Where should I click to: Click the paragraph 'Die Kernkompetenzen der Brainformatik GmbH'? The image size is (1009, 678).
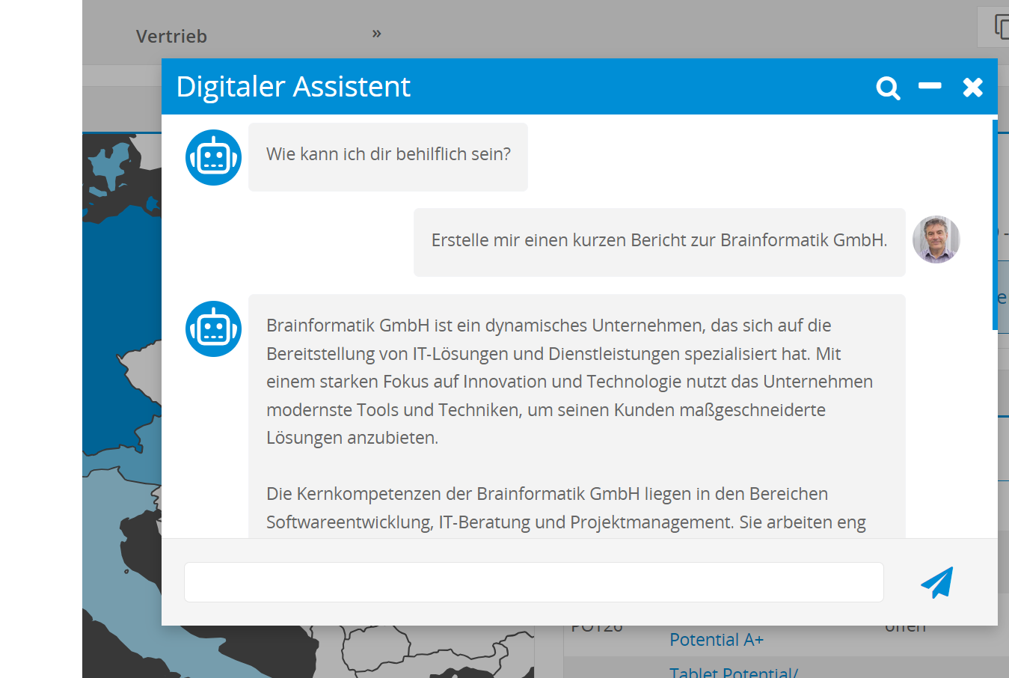point(565,508)
